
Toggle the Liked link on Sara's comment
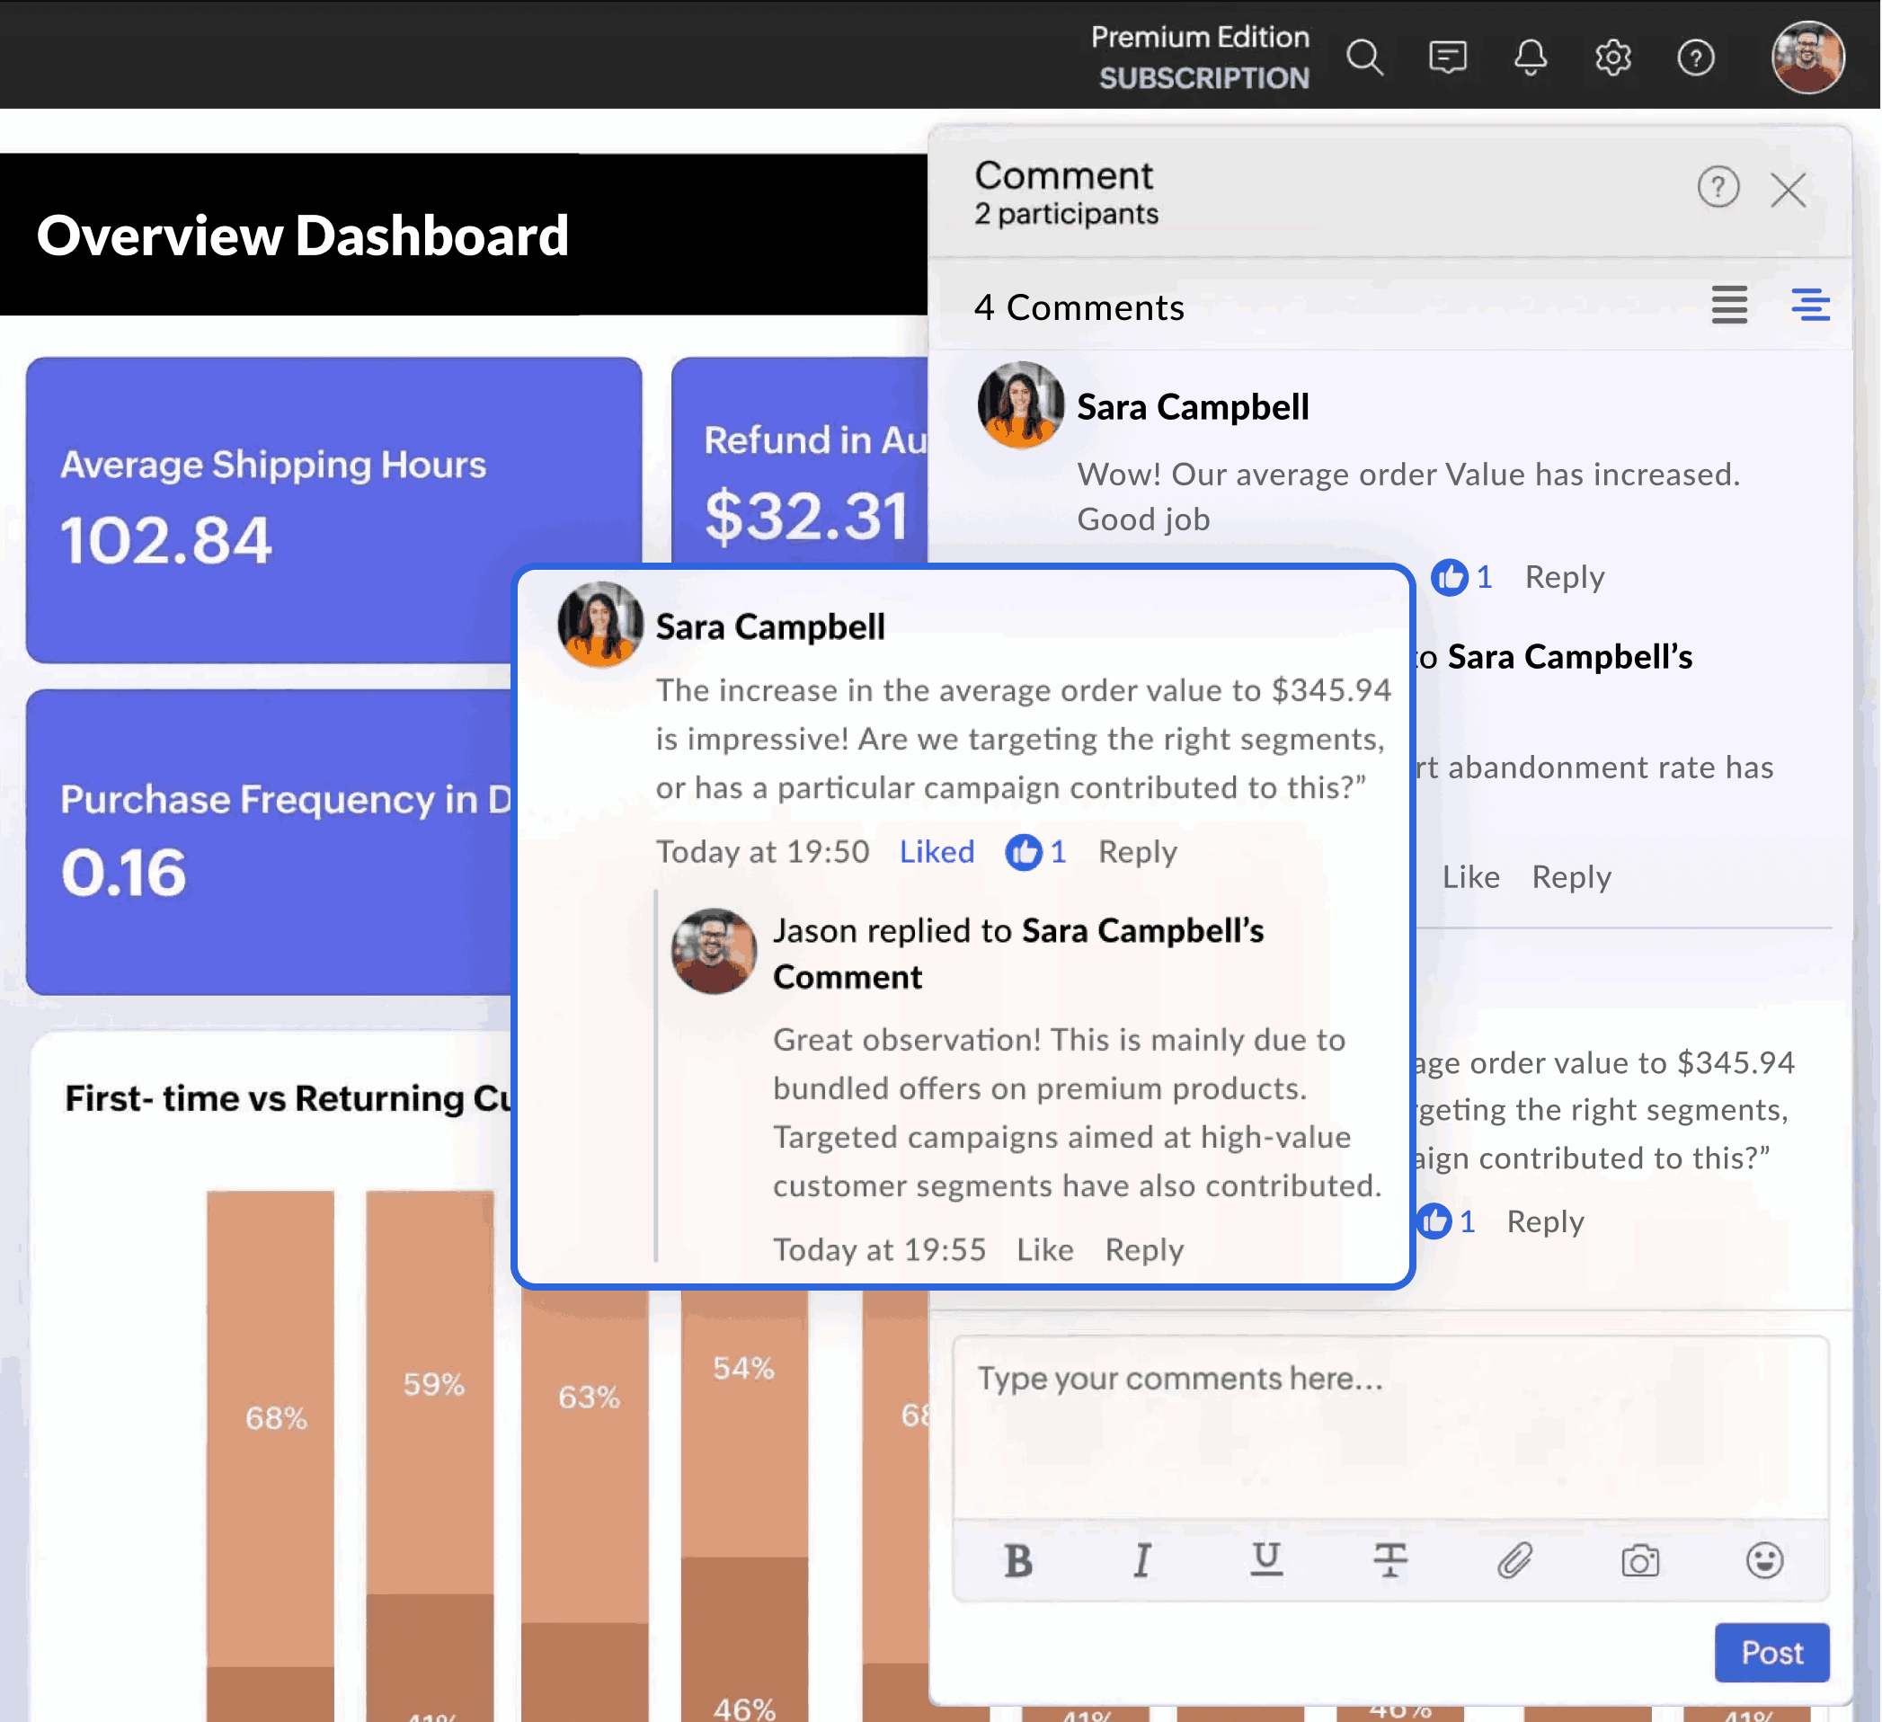[937, 852]
